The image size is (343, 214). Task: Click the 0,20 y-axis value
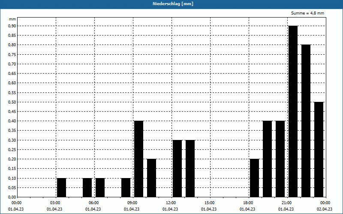pos(12,159)
